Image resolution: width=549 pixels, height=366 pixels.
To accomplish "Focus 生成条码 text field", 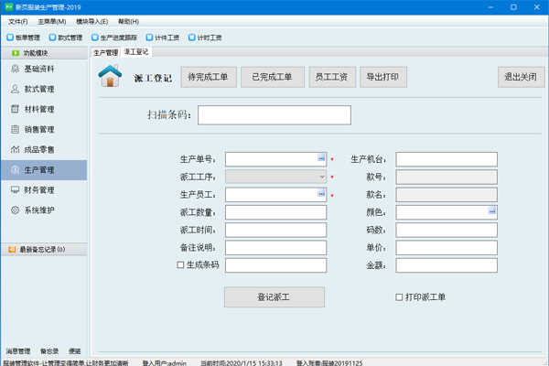I will 276,265.
